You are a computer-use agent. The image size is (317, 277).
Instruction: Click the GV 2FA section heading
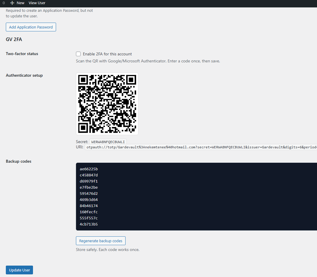[x=14, y=39]
